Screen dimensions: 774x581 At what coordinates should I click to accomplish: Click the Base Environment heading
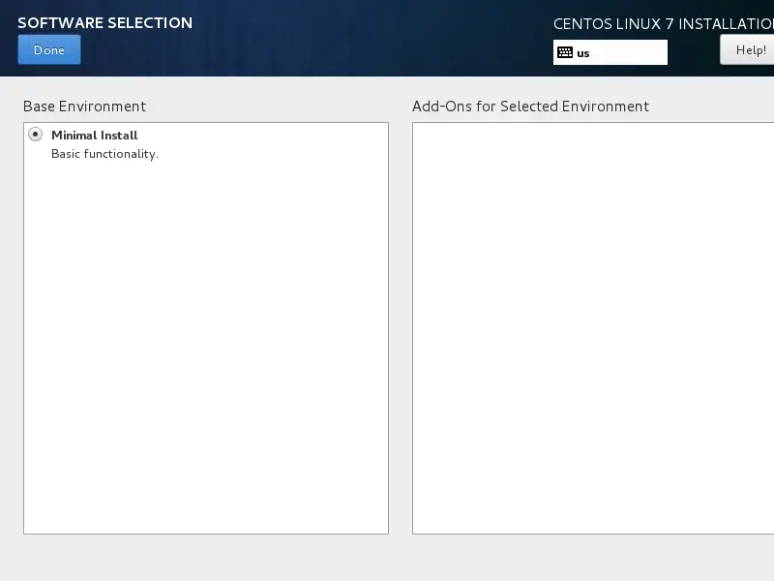pos(84,107)
